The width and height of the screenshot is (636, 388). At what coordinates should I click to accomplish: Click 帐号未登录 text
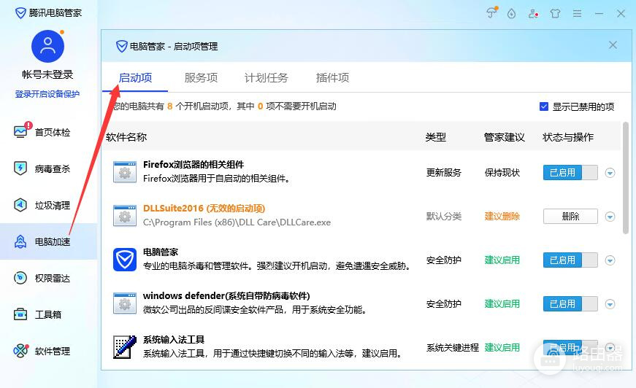coord(47,74)
